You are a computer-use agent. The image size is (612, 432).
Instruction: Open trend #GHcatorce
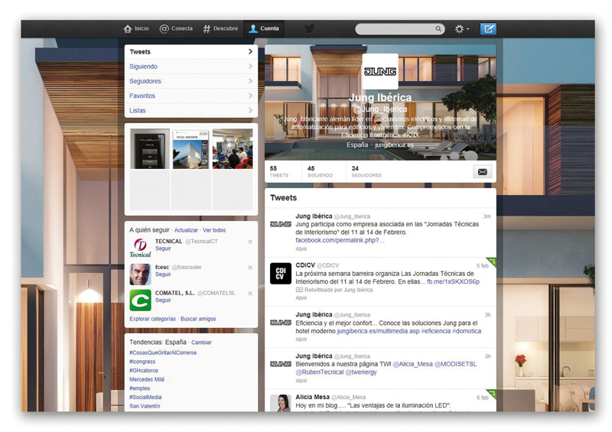144,370
